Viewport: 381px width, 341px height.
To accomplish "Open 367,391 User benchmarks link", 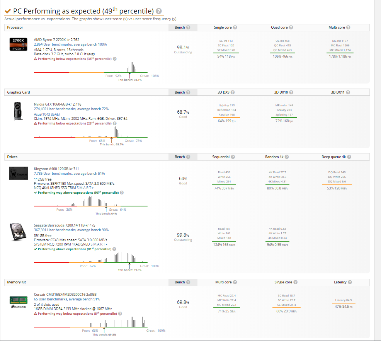I will coord(71,230).
